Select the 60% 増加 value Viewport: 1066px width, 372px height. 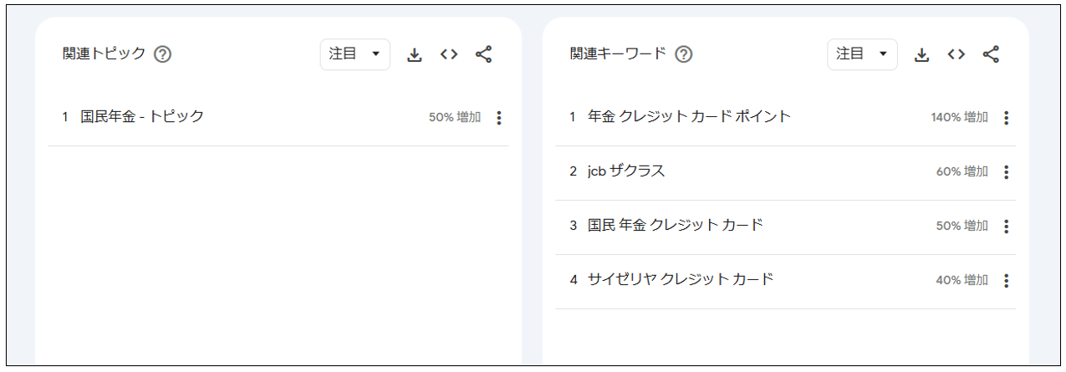pyautogui.click(x=961, y=172)
